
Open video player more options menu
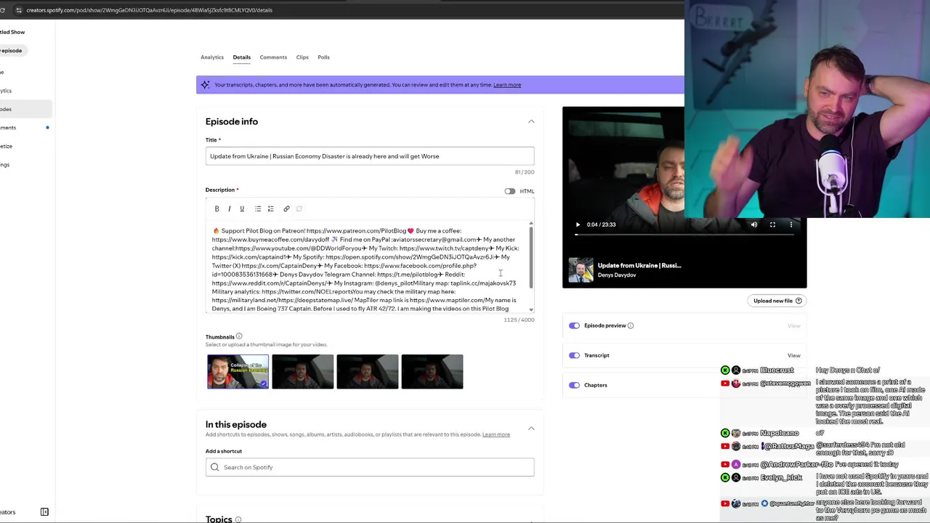click(x=791, y=224)
